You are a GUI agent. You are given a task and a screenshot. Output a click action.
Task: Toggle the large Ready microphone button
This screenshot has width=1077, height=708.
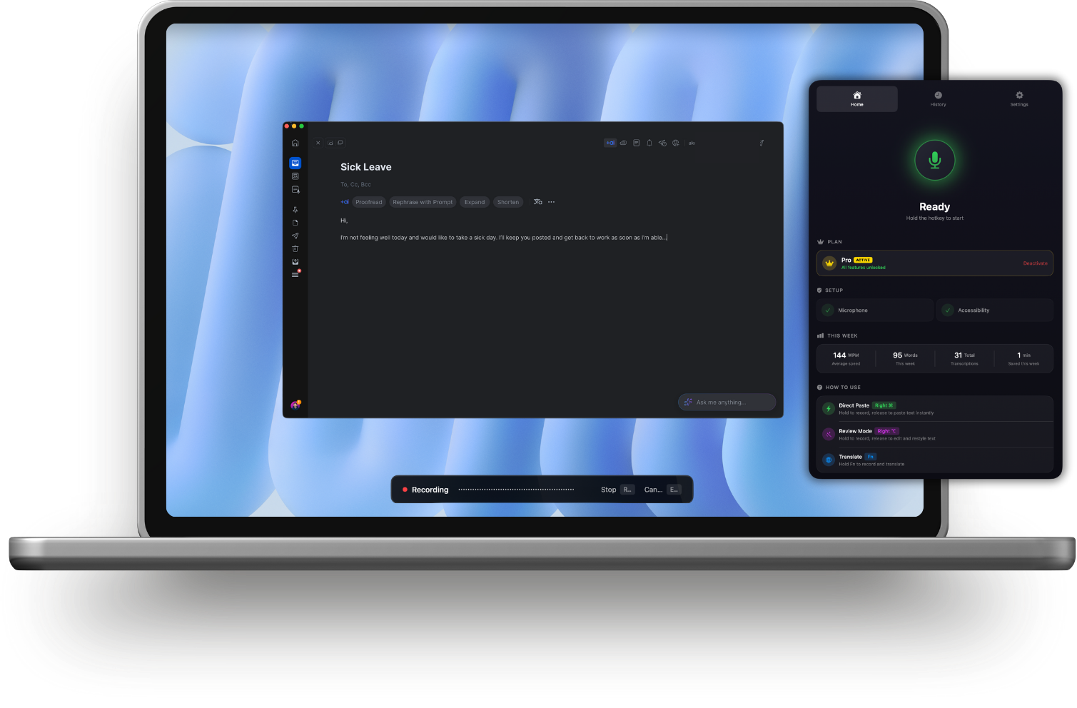[x=934, y=160]
